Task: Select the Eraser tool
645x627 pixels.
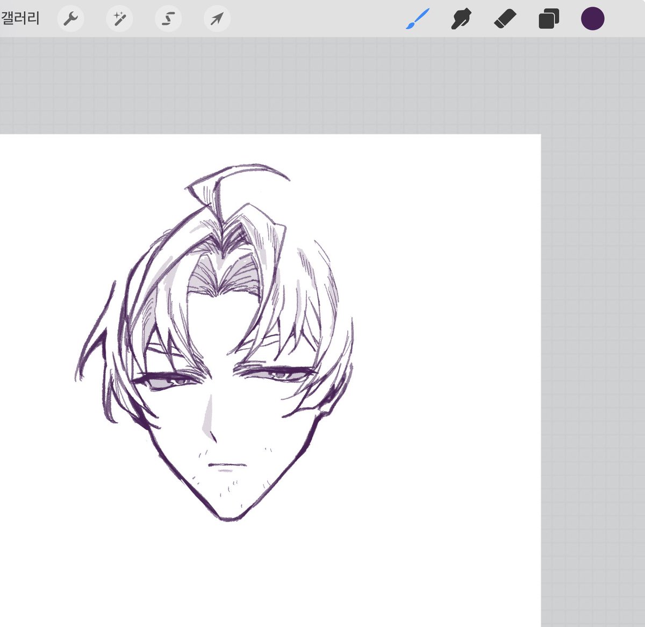Action: click(x=505, y=19)
